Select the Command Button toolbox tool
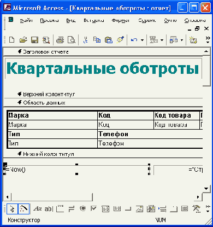This screenshot has height=227, width=213. tap(128, 209)
